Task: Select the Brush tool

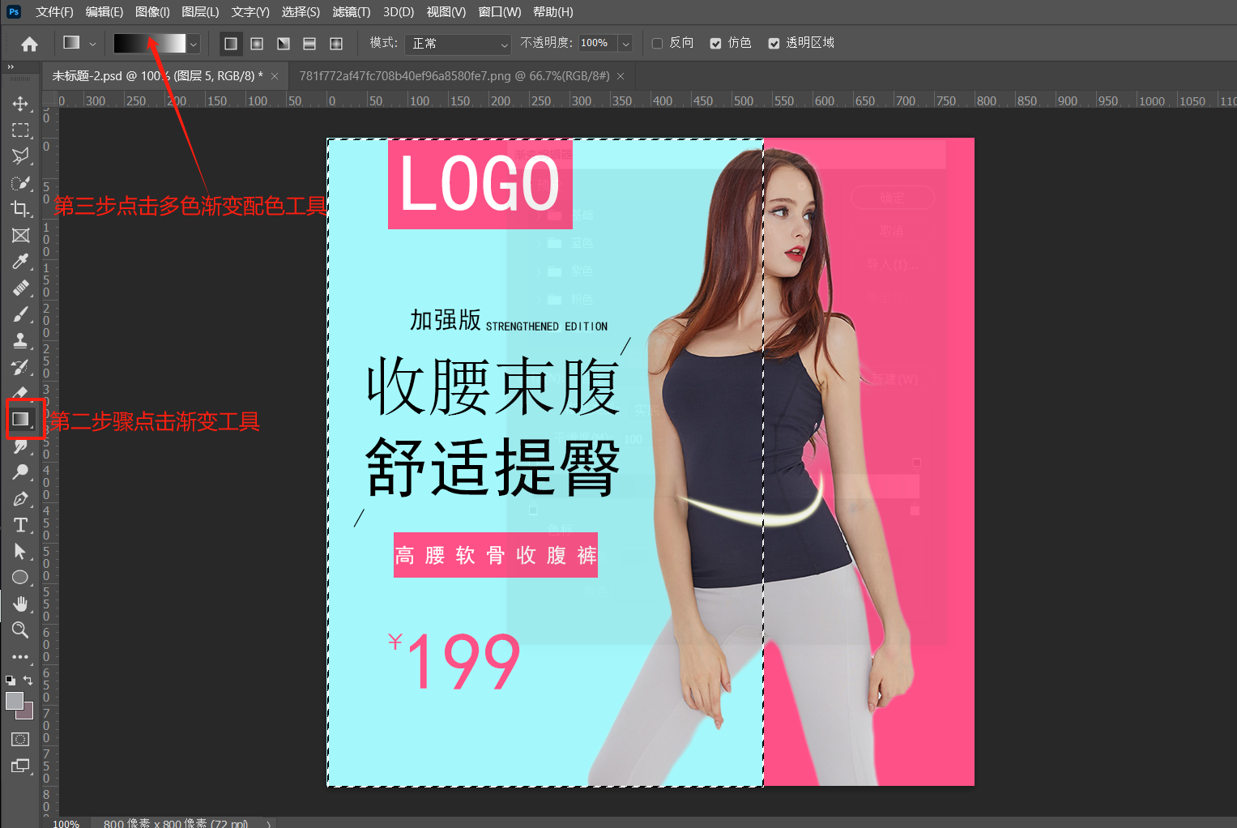Action: (20, 314)
